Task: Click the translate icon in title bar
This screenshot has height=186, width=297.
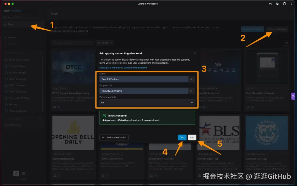Action: point(277,4)
